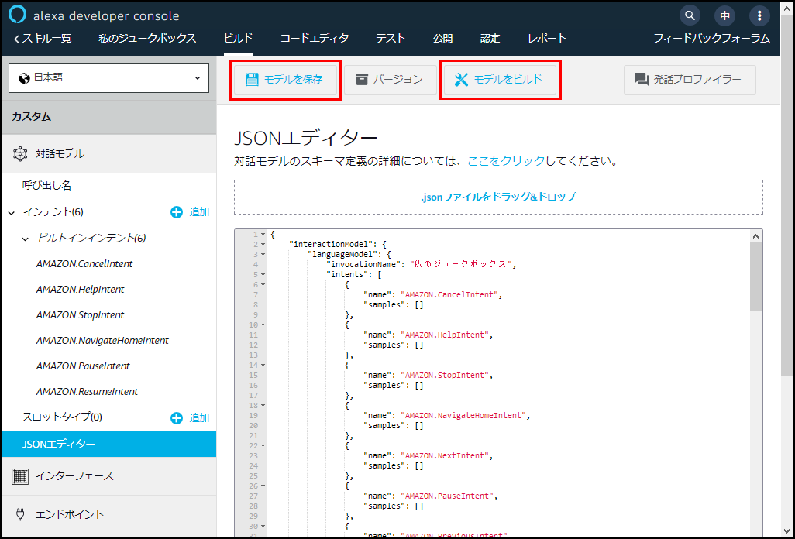Screen dimensions: 795x539
Task: Click the 私のジュークボックス skill name
Action: [147, 39]
